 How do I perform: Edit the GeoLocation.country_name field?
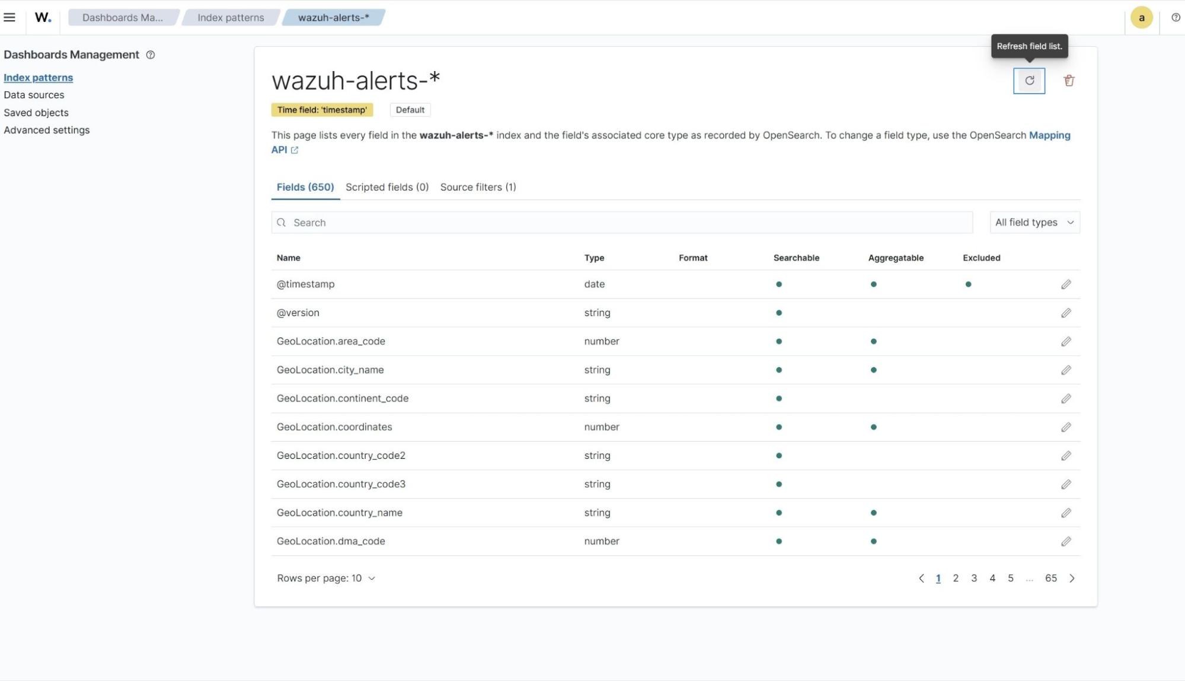tap(1066, 513)
